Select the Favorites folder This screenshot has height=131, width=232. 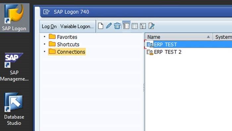pyautogui.click(x=63, y=37)
